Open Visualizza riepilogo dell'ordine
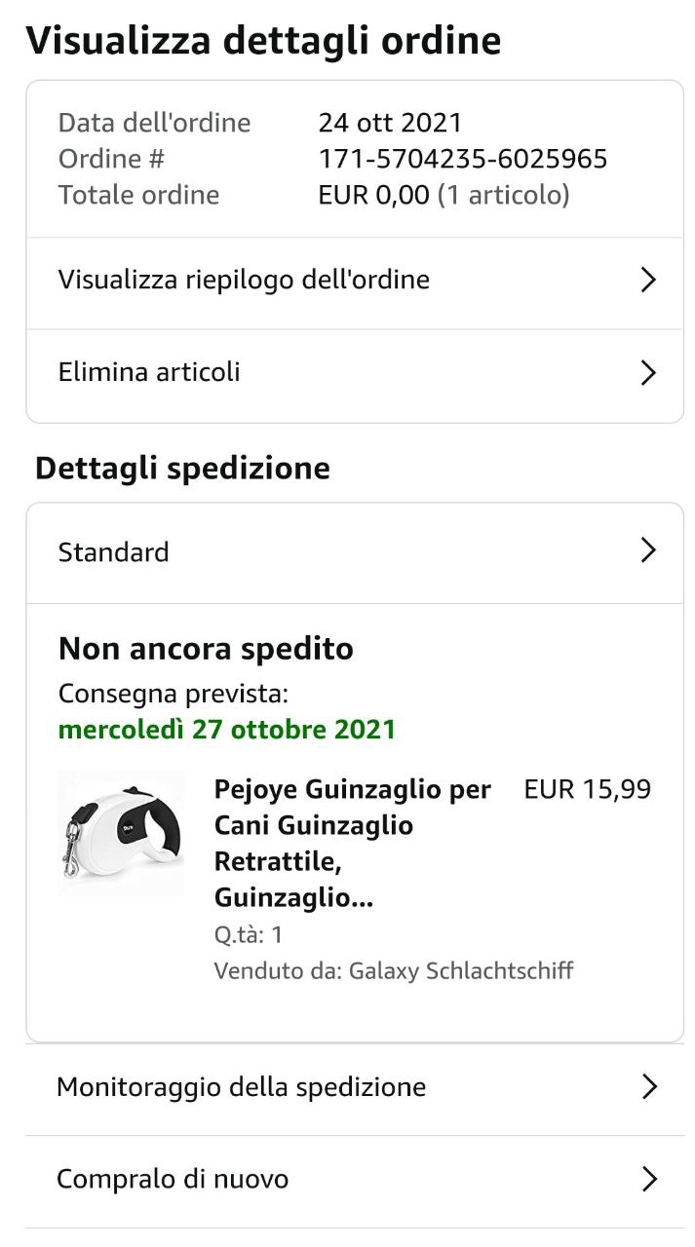 coord(244,281)
